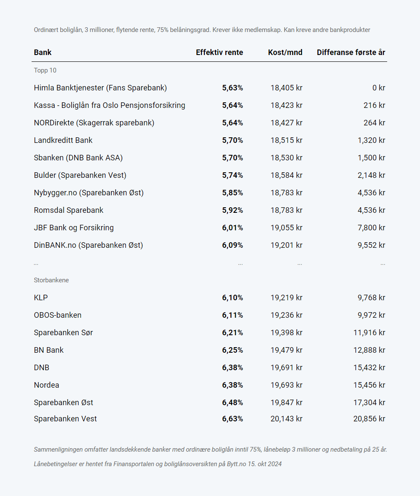Viewport: 420px width, 496px height.
Task: Click the Differanse første år header
Action: tap(351, 52)
